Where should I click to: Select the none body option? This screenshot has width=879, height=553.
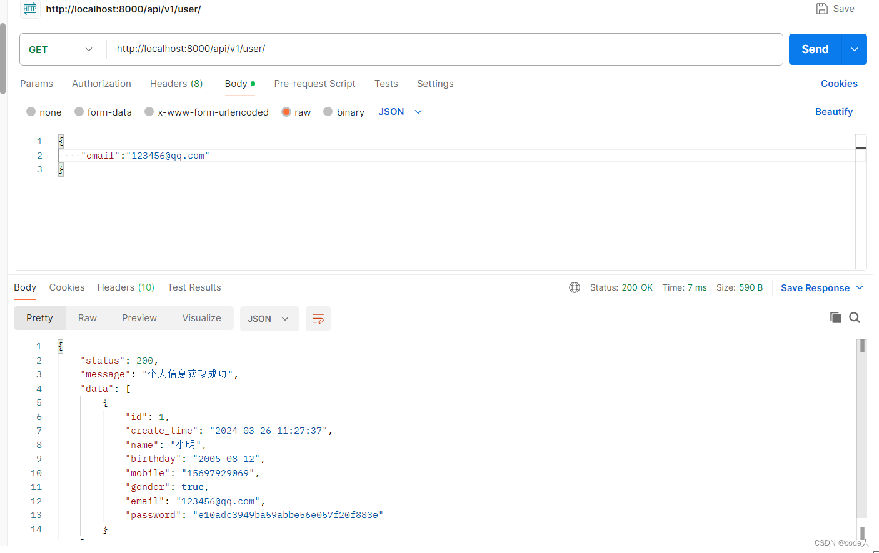(44, 112)
